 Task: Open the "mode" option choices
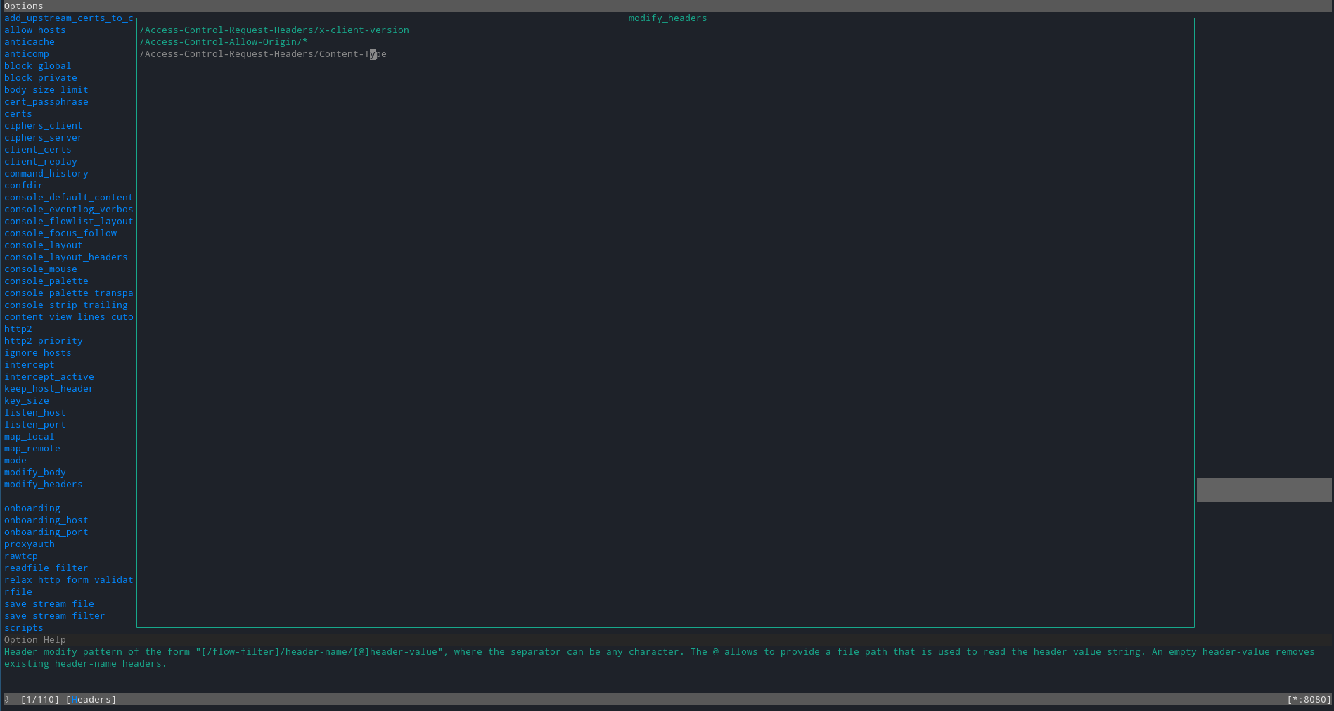click(15, 460)
